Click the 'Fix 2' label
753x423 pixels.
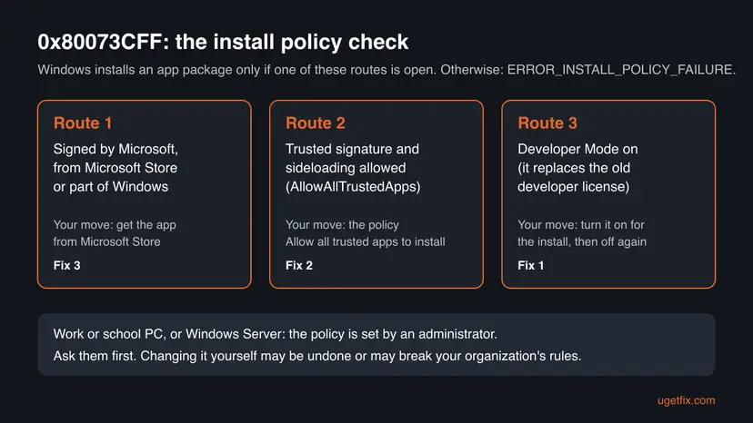click(299, 265)
